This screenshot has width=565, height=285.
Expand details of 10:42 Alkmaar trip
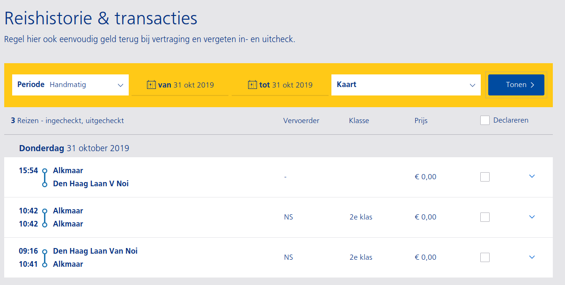pyautogui.click(x=532, y=217)
